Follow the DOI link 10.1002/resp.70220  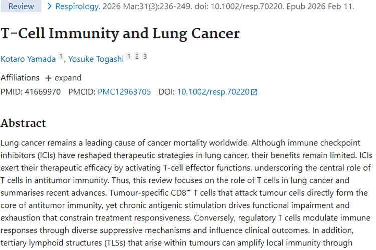(213, 92)
